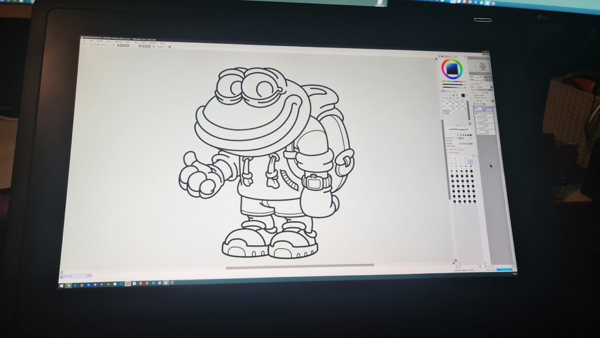Select the highlighted brush size preset in the grid

[470, 162]
